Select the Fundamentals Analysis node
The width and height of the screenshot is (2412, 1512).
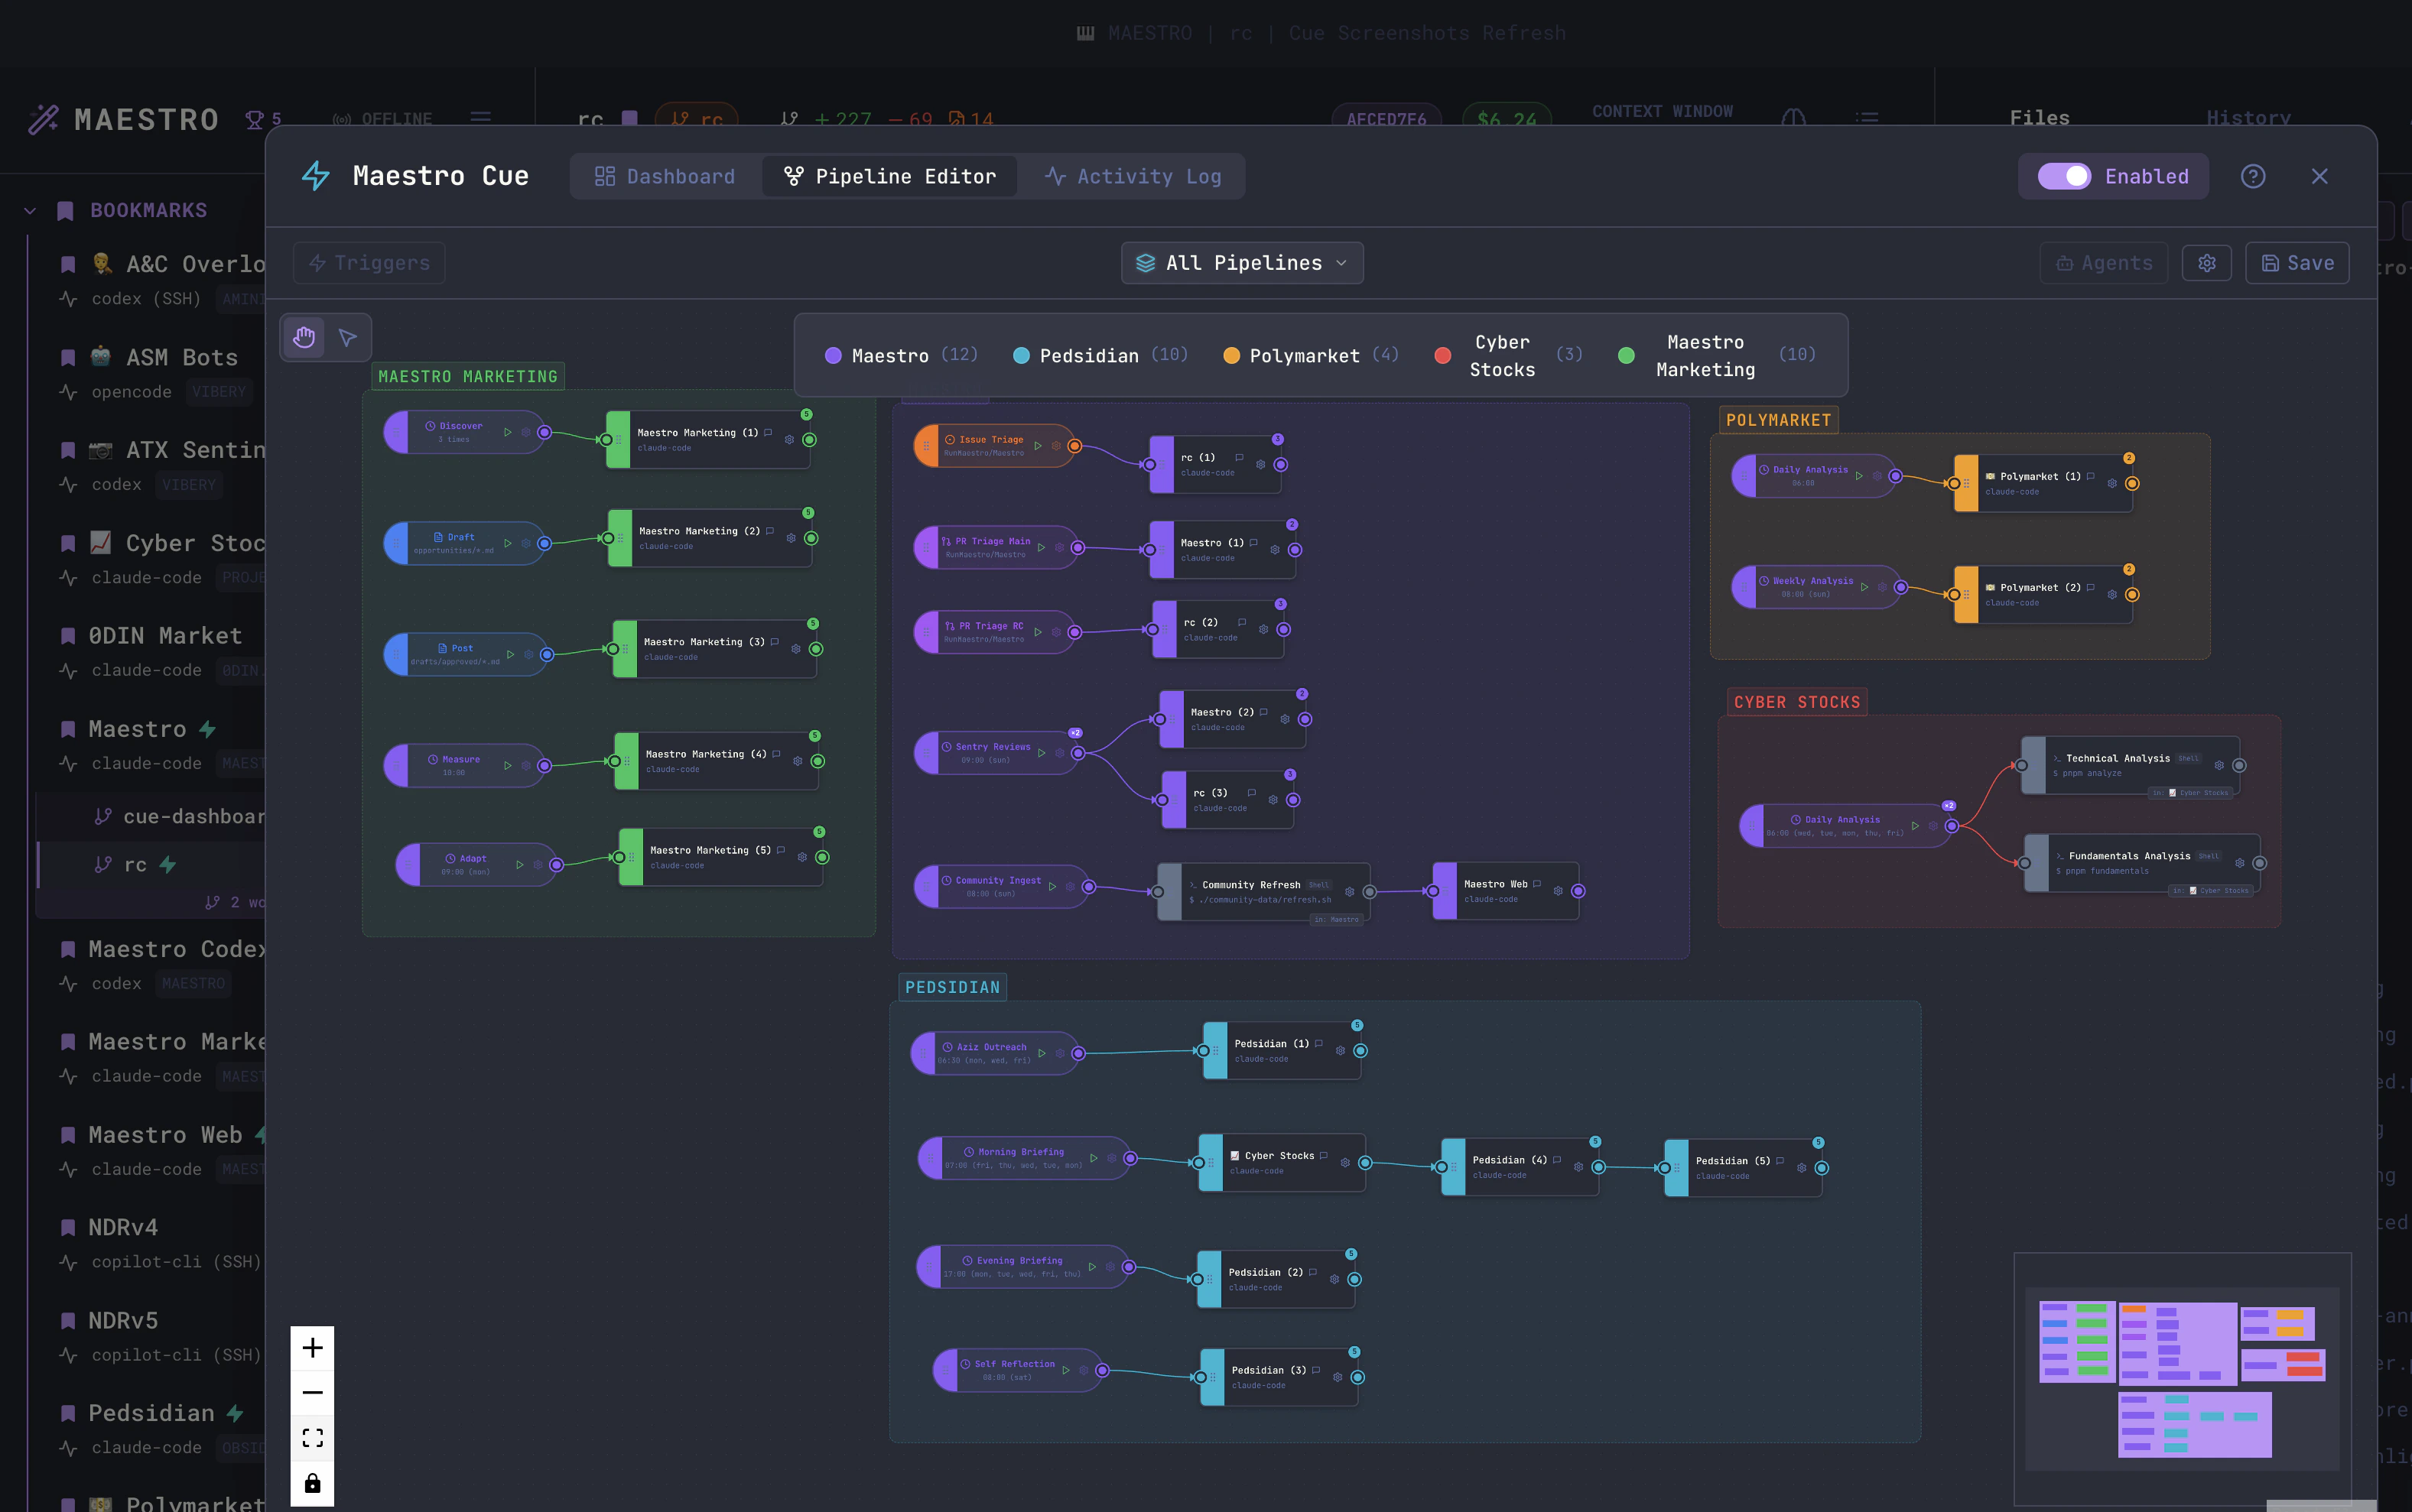(x=2142, y=863)
